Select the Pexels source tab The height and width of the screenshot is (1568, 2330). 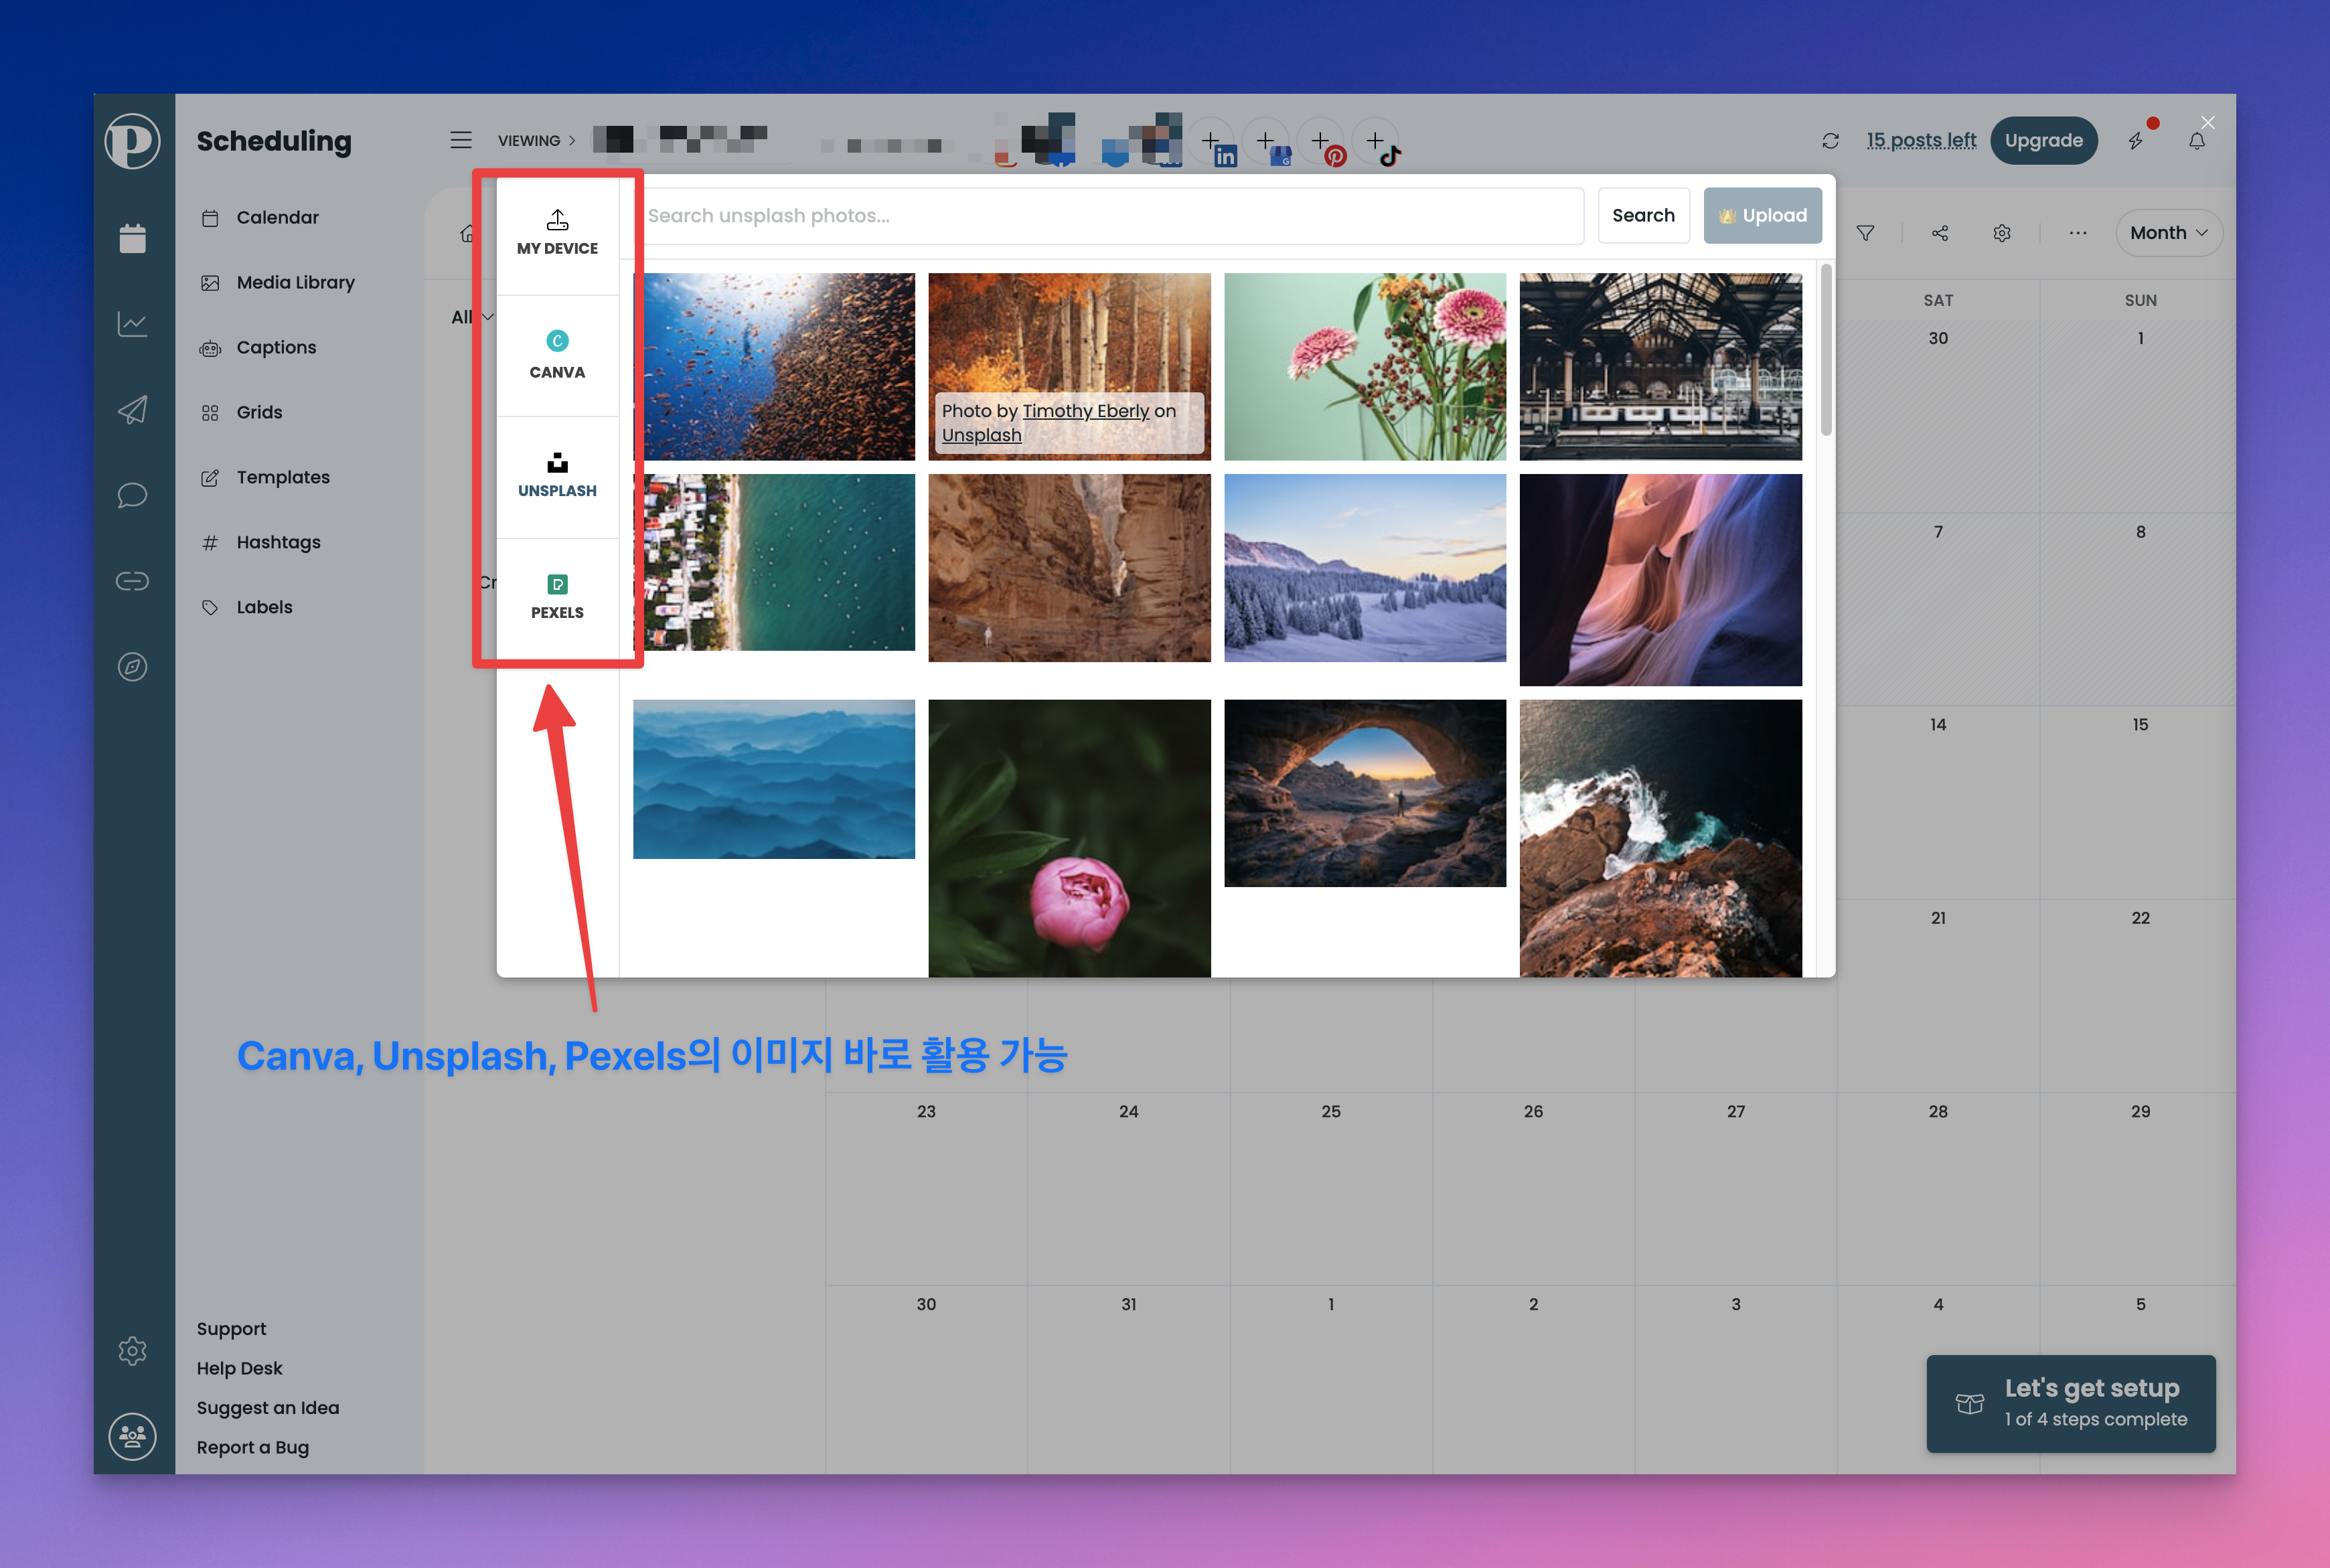(x=557, y=597)
